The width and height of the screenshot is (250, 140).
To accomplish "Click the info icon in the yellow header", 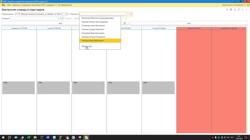I will pyautogui.click(x=248, y=5).
